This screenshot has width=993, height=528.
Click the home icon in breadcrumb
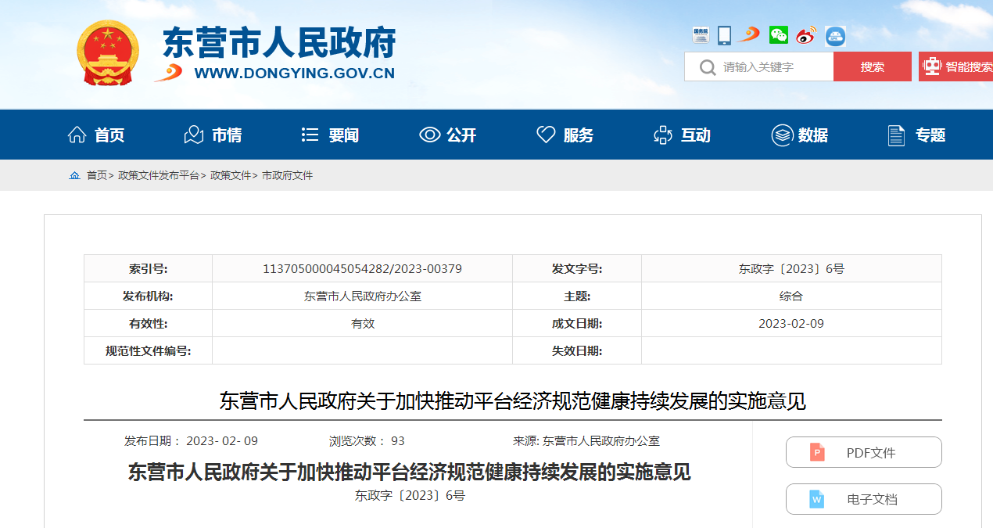click(74, 175)
